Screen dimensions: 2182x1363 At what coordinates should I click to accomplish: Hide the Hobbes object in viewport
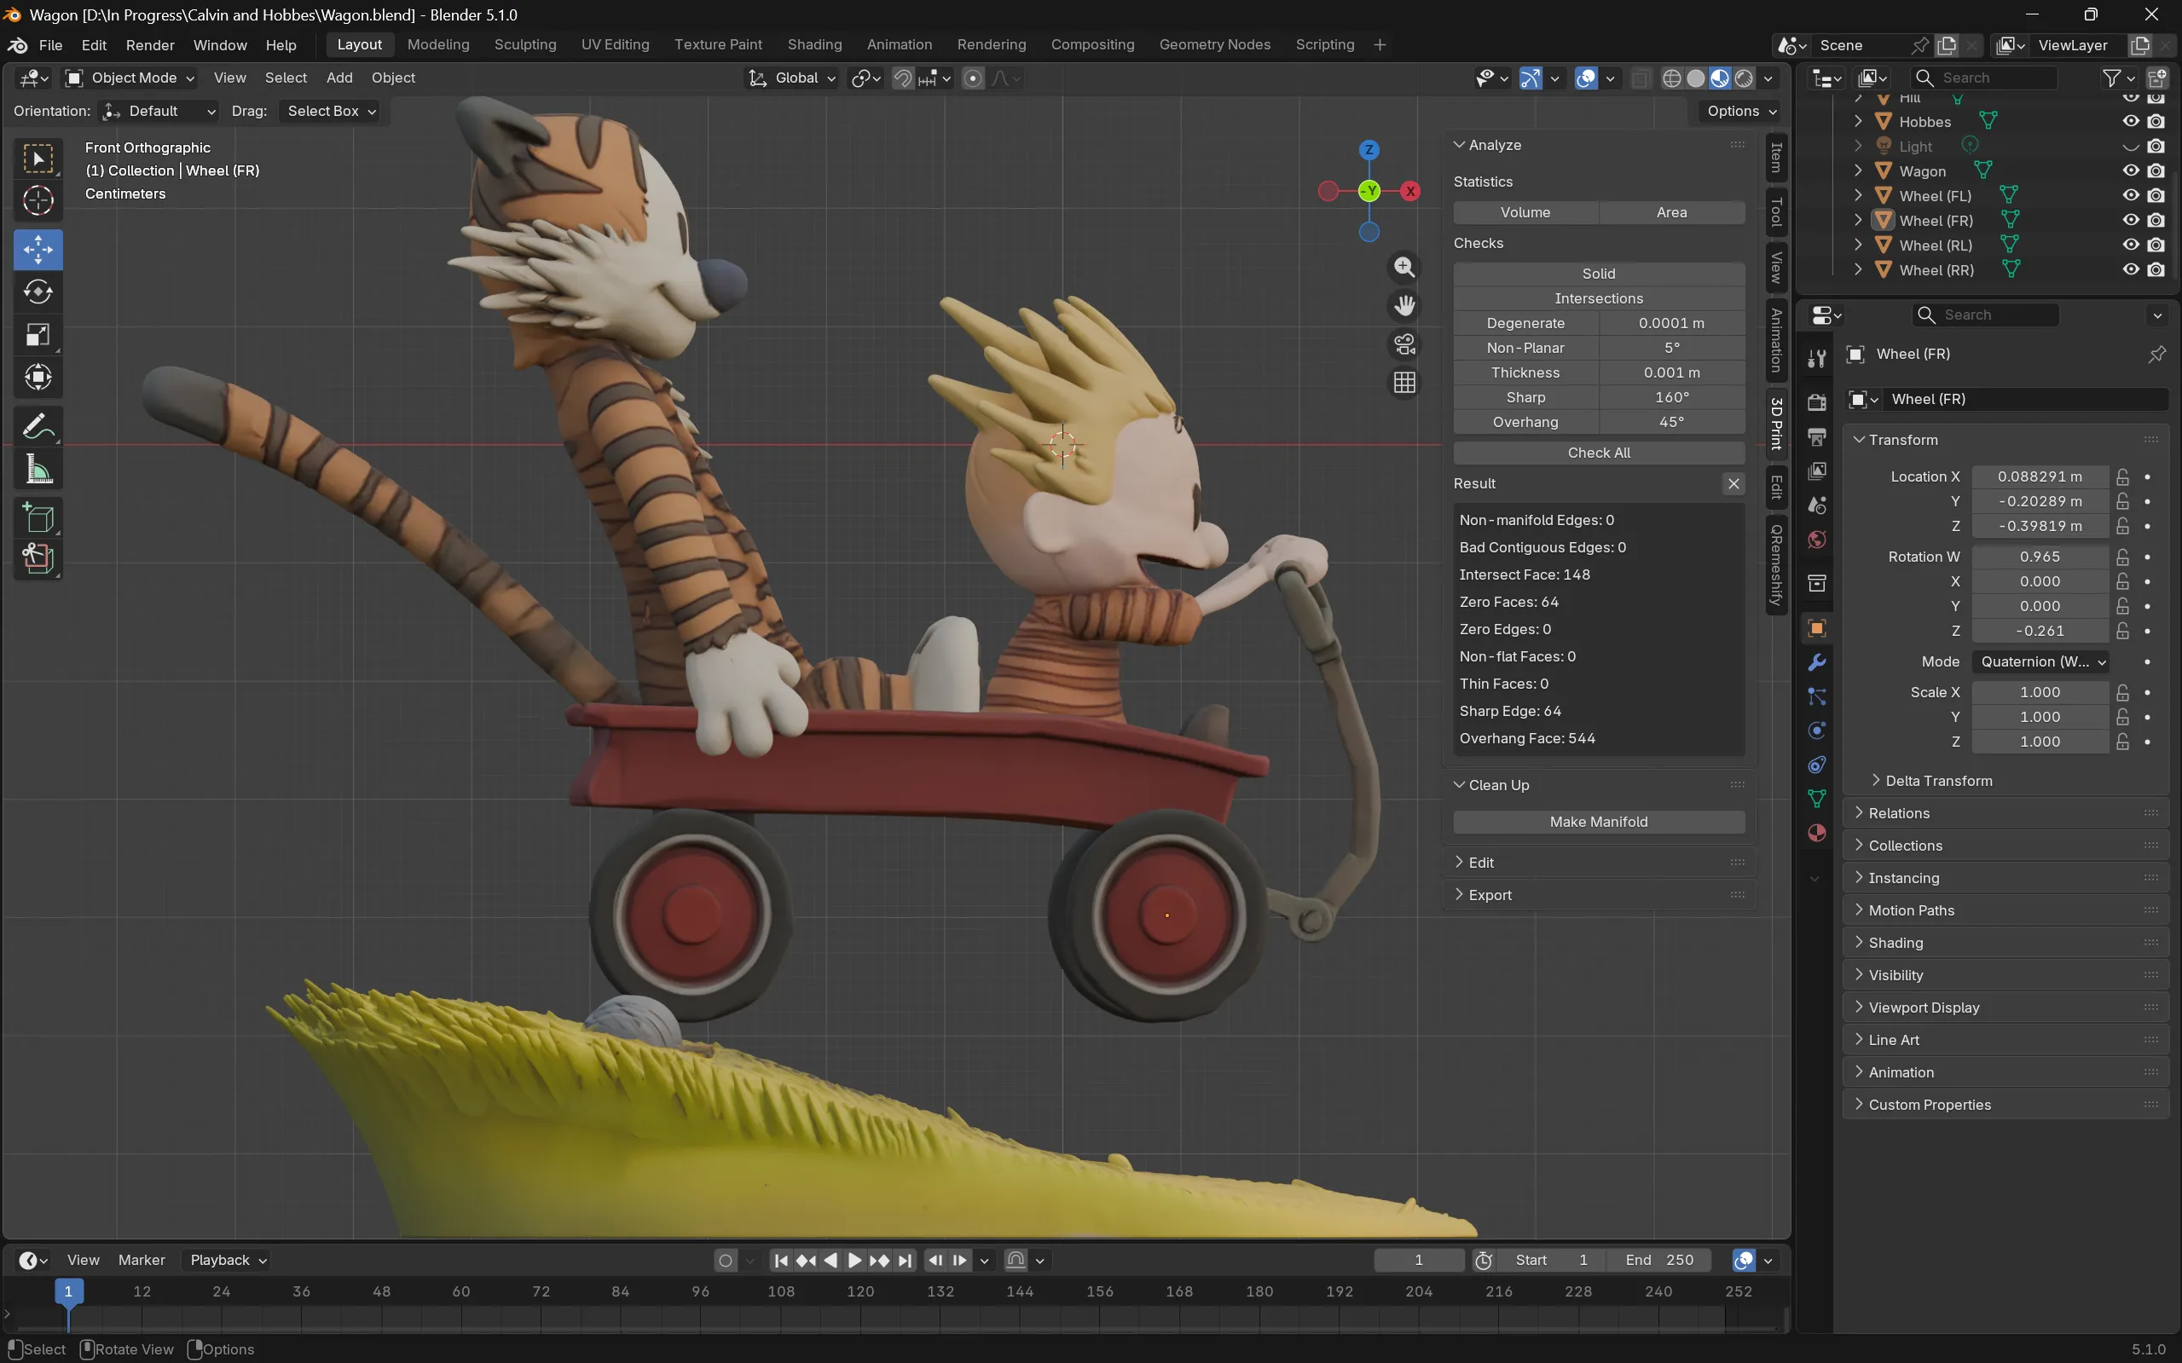(x=2131, y=122)
